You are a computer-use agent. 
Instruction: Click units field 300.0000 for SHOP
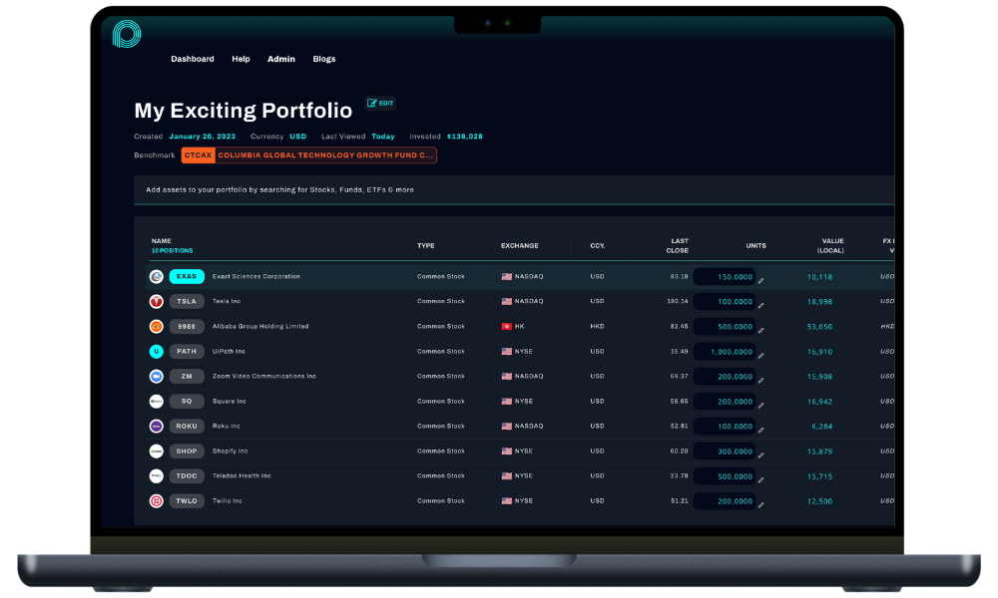point(725,451)
